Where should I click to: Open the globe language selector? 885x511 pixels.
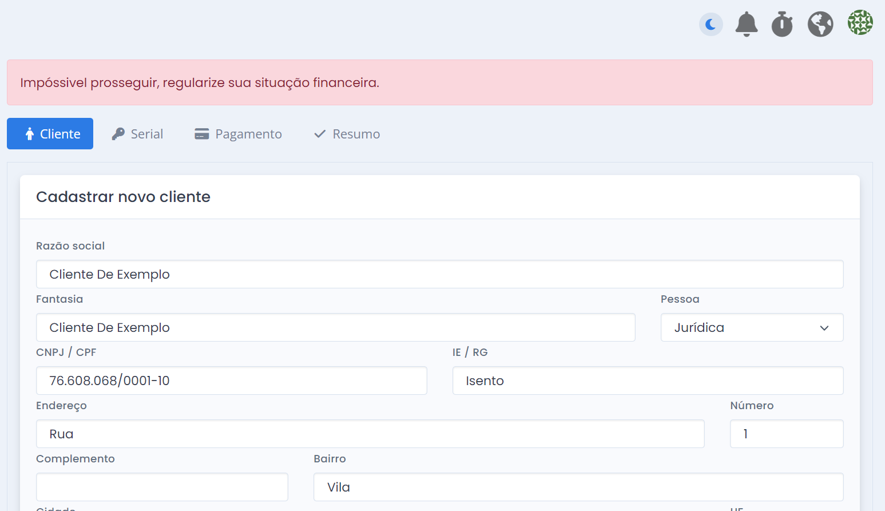point(820,25)
